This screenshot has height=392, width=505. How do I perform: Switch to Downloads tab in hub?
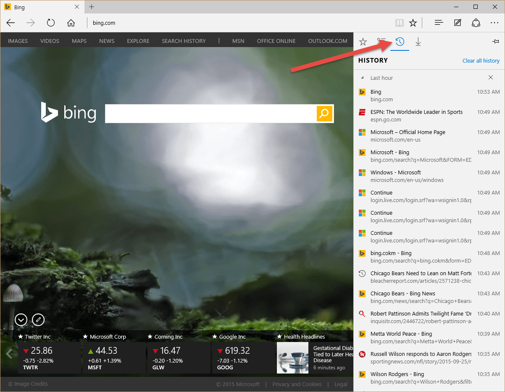point(418,42)
